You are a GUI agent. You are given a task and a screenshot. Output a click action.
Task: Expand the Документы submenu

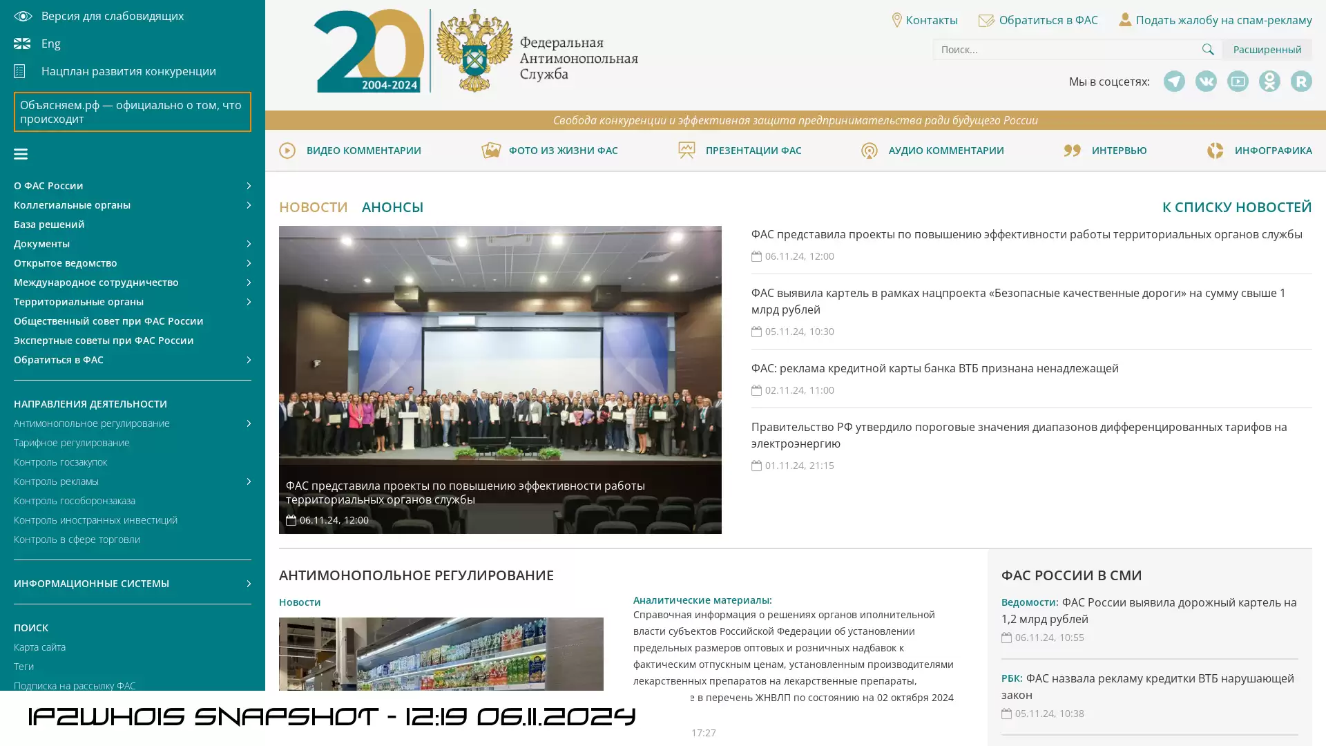pos(249,244)
